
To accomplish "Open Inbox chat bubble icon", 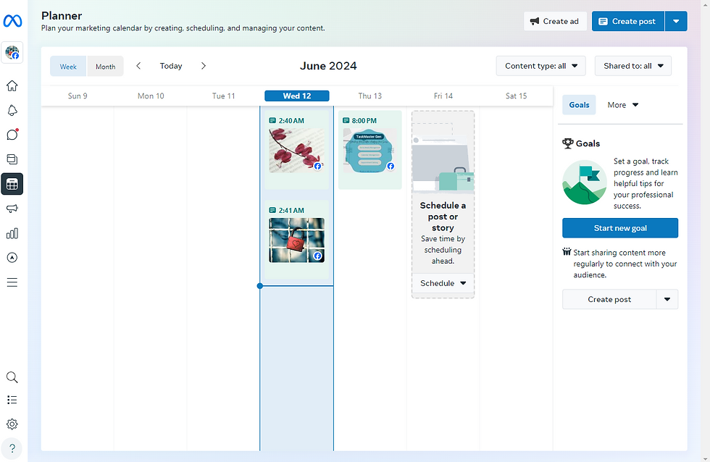I will click(x=12, y=135).
